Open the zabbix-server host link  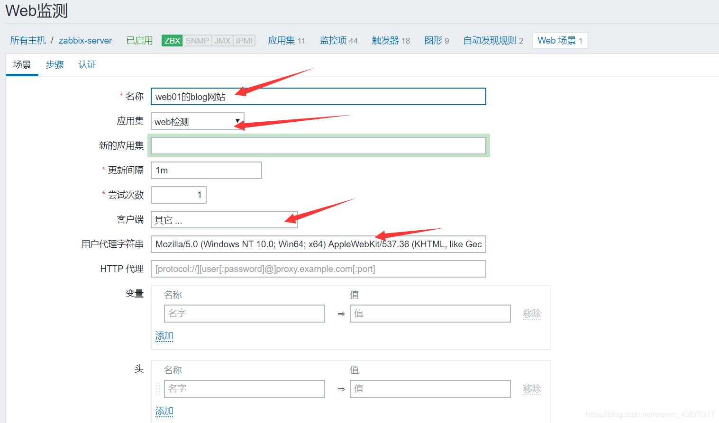click(x=85, y=41)
